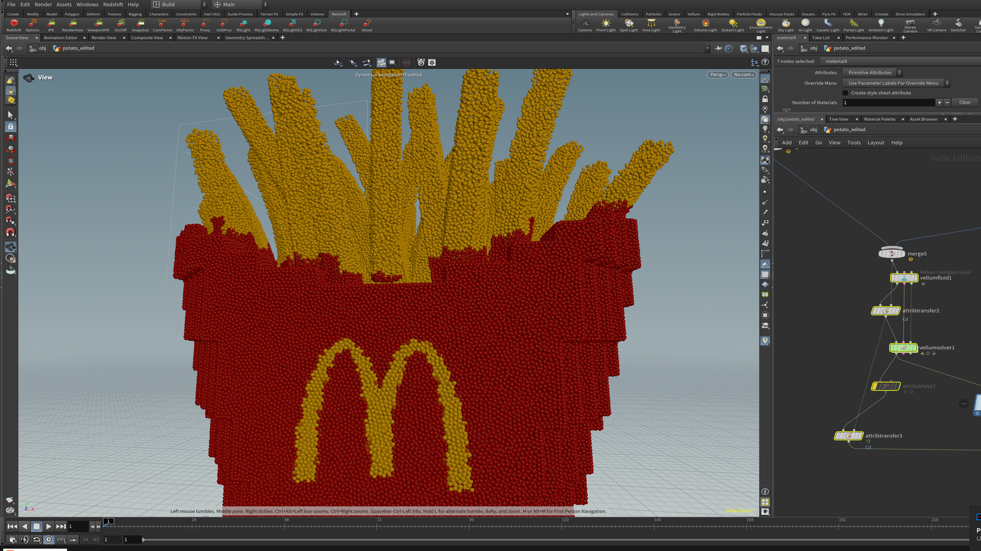Switch to the Material Palette tab
Viewport: 981px width, 551px height.
(x=879, y=119)
